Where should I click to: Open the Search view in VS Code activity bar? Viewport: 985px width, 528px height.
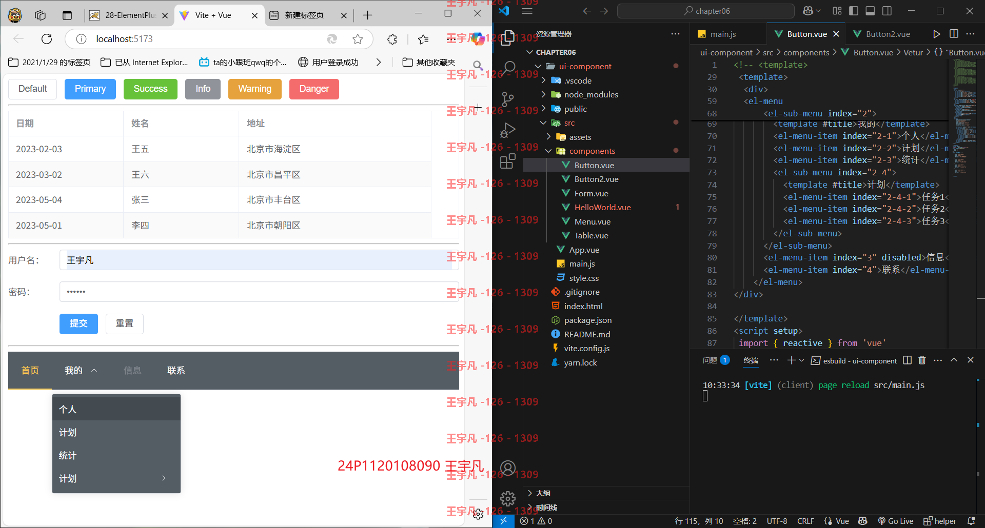[509, 68]
